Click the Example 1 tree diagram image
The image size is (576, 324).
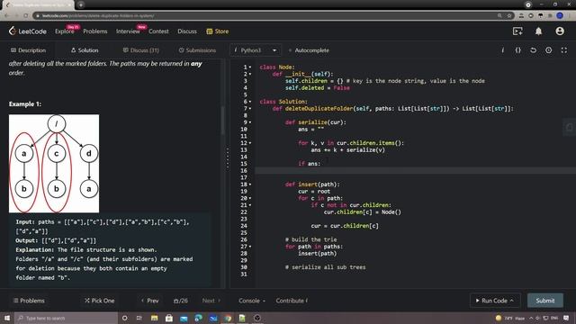point(54,164)
